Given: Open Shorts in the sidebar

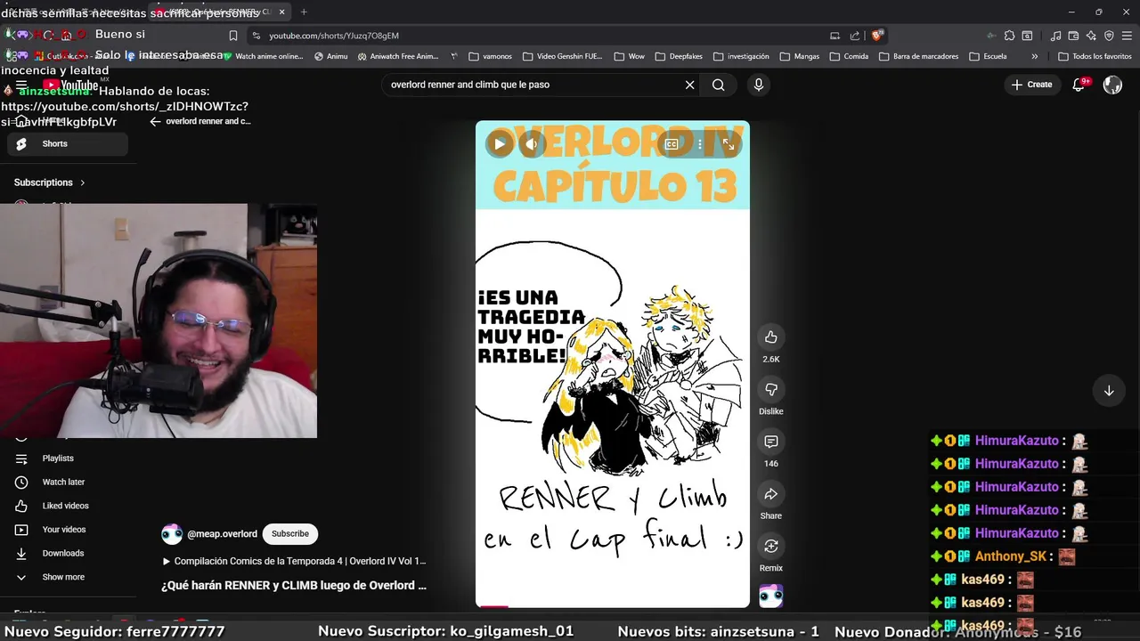Looking at the screenshot, I should click(x=67, y=144).
